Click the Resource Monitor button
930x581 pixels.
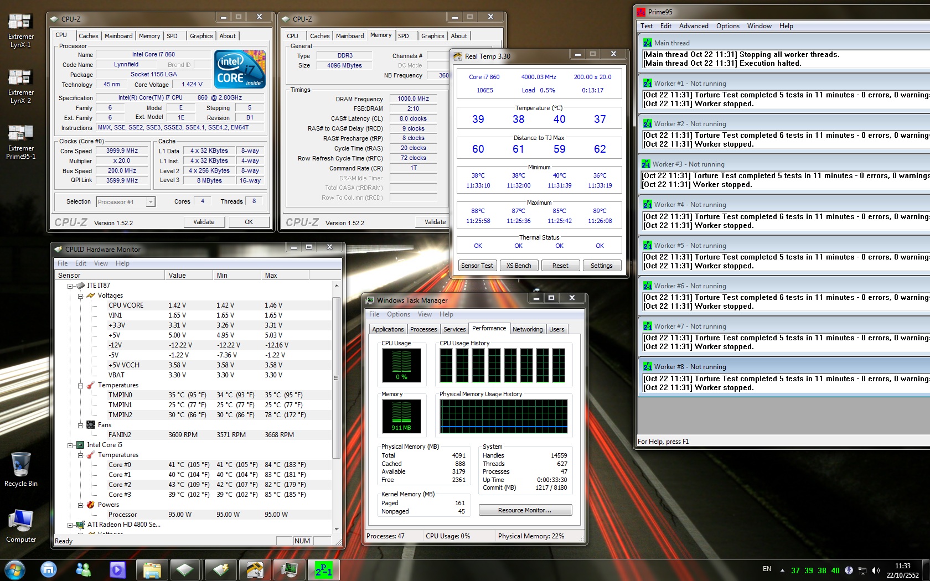[525, 510]
